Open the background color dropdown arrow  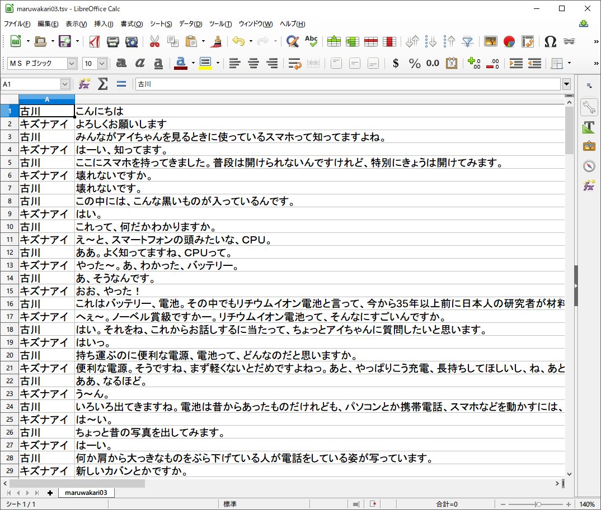tap(218, 63)
